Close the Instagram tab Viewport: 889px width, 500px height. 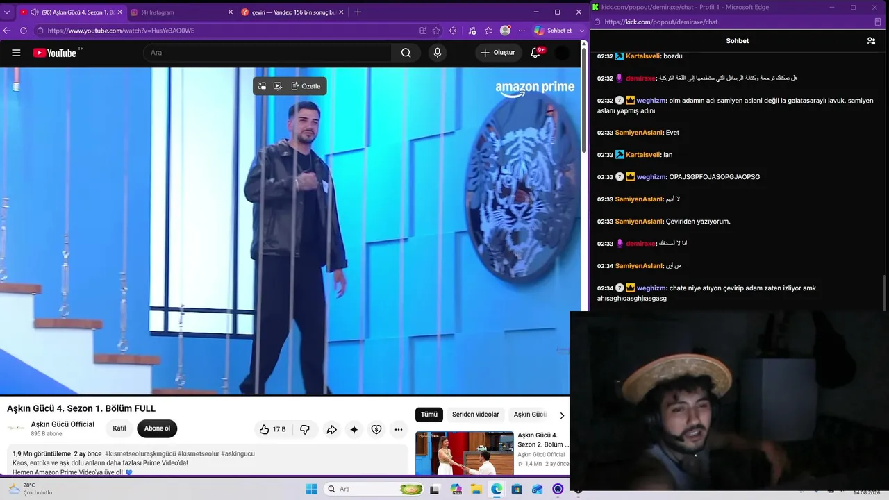(x=231, y=12)
